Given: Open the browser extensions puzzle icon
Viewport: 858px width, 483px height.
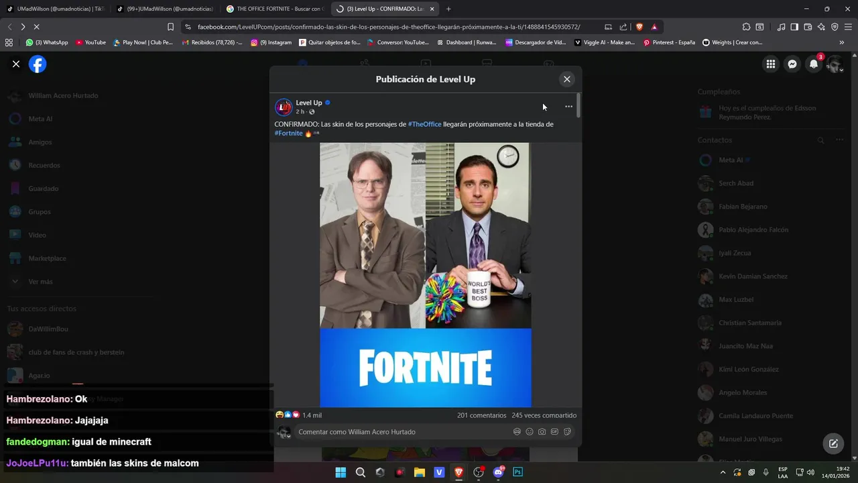Looking at the screenshot, I should click(x=746, y=27).
